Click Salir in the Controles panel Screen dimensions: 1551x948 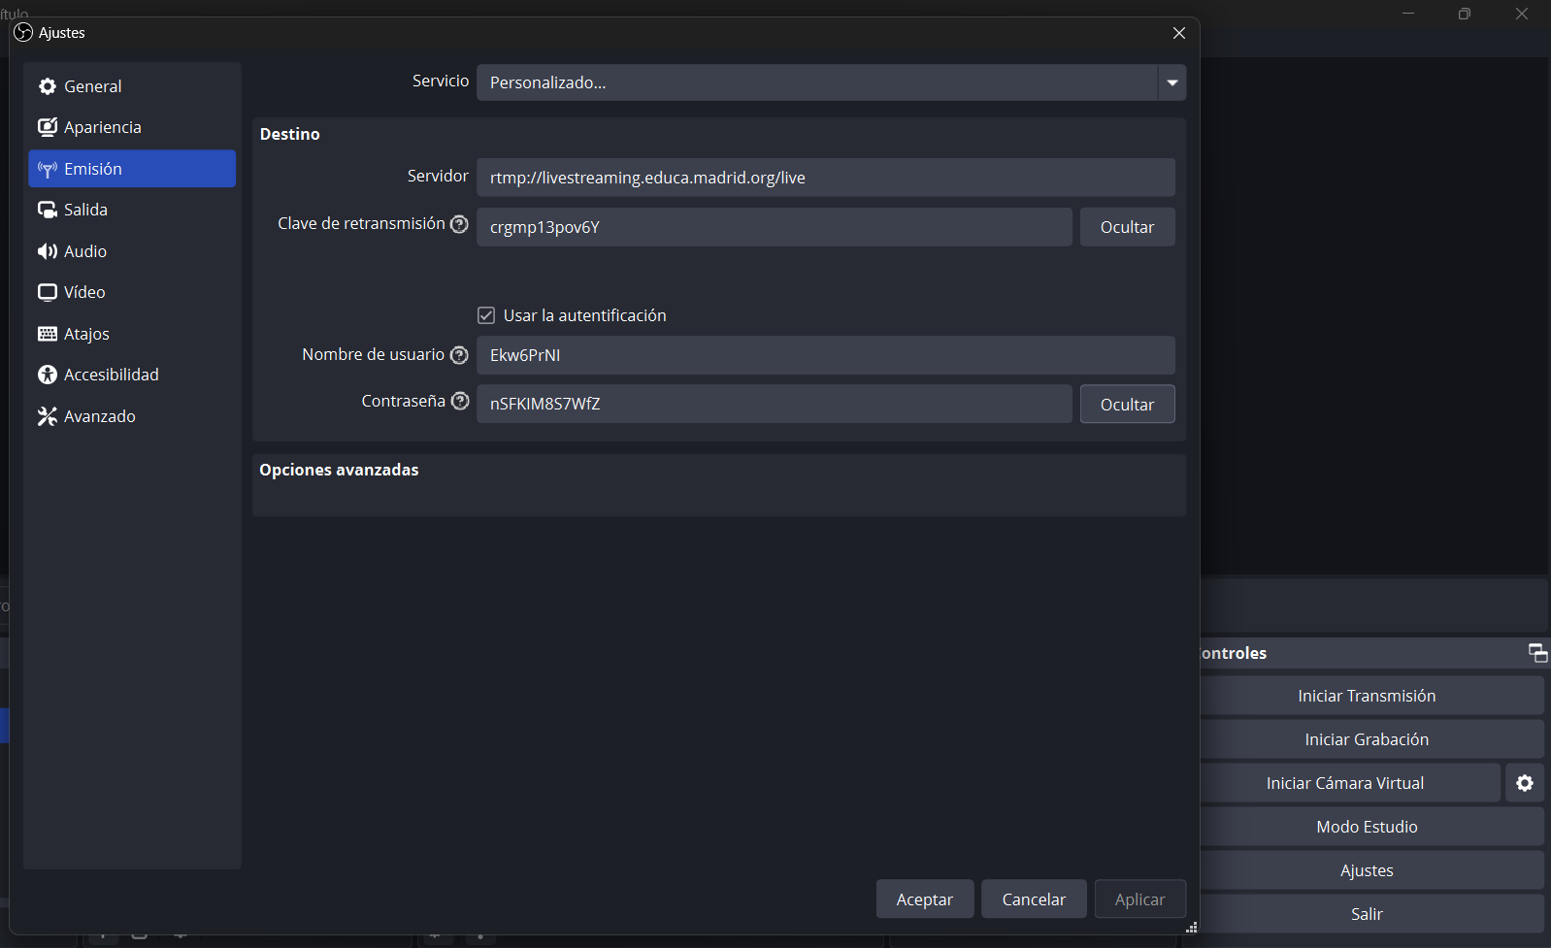(1370, 914)
